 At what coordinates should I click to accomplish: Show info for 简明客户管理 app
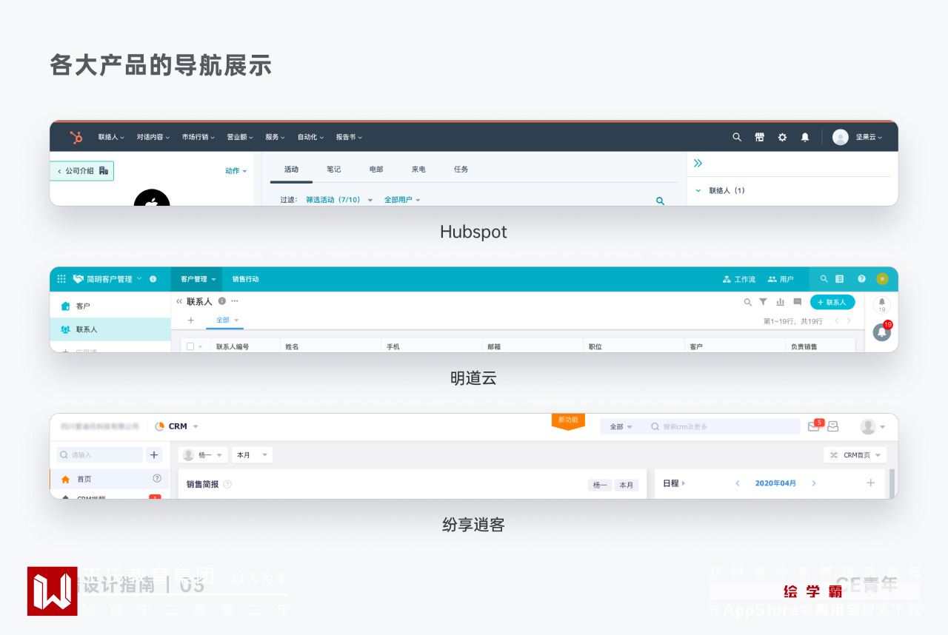[153, 279]
